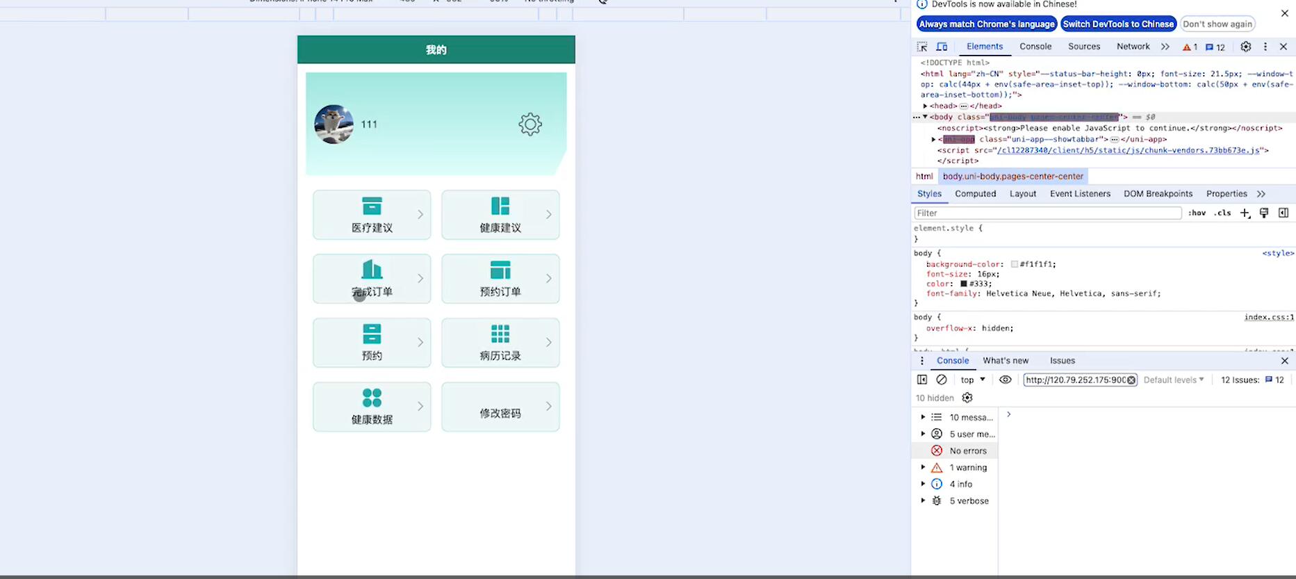Screen dimensions: 1296x579
Task: Open the Event Listeners tab
Action: pos(1080,194)
